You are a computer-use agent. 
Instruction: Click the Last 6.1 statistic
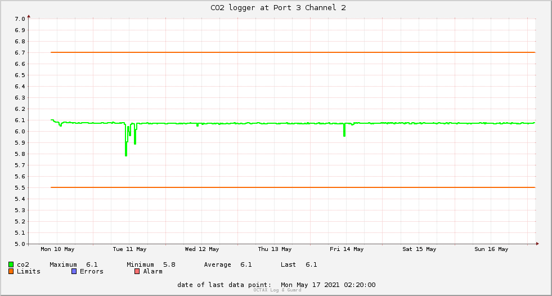[299, 264]
